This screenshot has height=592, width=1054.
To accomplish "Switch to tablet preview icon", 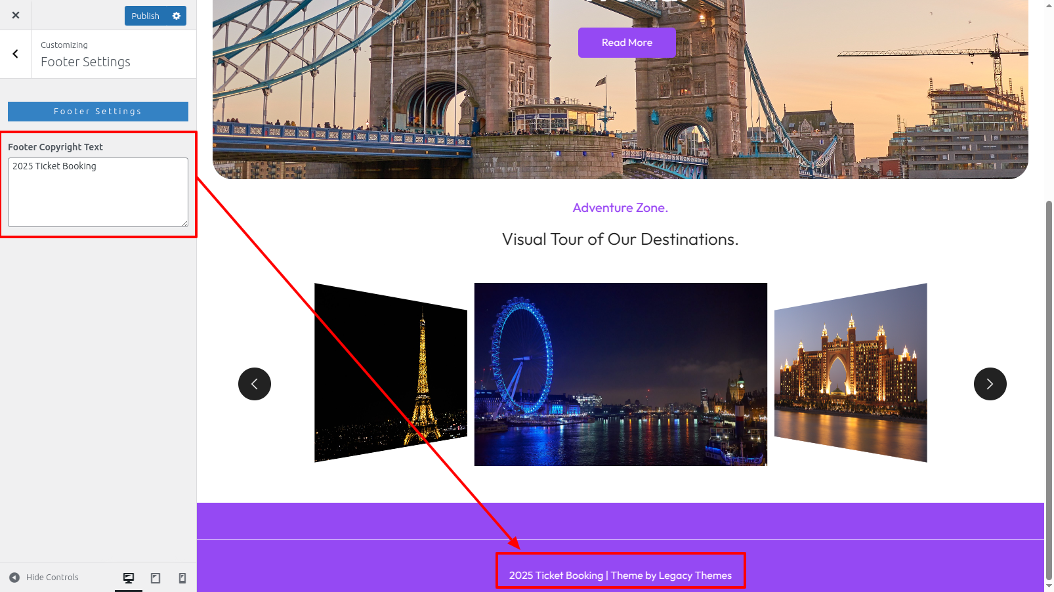I will (156, 578).
